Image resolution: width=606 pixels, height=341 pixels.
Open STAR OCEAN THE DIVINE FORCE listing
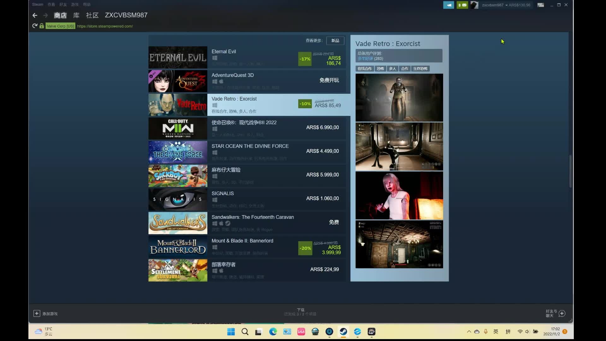tap(247, 152)
